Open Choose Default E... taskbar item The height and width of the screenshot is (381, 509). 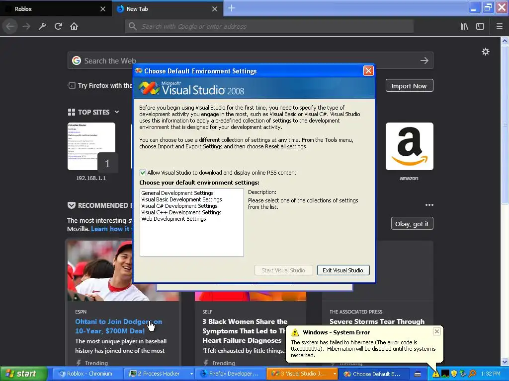coord(372,374)
